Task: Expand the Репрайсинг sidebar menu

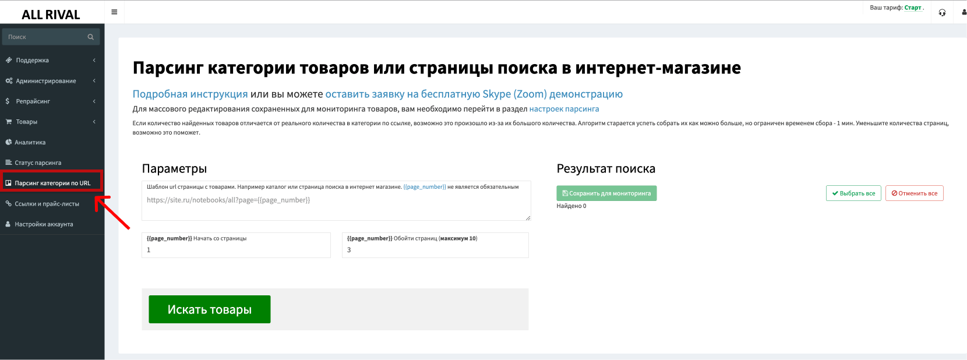Action: point(33,101)
